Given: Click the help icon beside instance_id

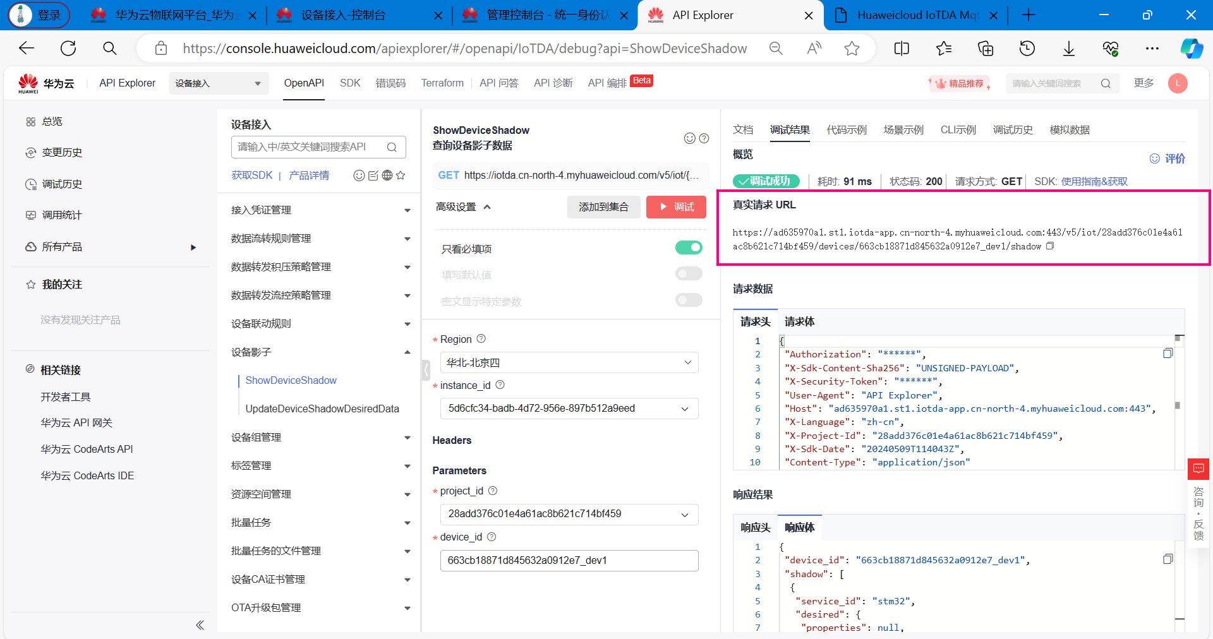Looking at the screenshot, I should (500, 385).
